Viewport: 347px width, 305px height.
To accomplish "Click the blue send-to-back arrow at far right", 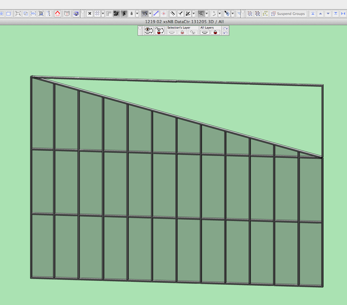I will point(336,14).
